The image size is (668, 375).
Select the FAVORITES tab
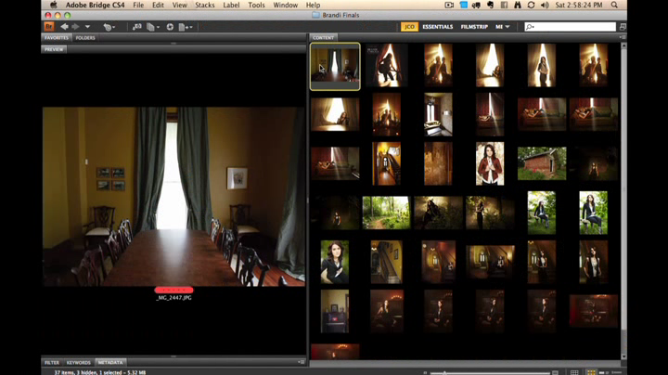click(57, 37)
